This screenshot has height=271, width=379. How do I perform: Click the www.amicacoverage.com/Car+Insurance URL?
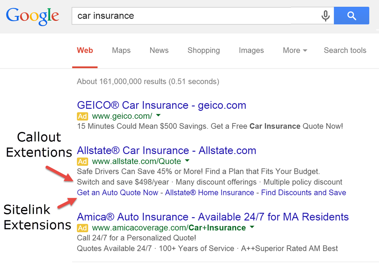point(169,228)
